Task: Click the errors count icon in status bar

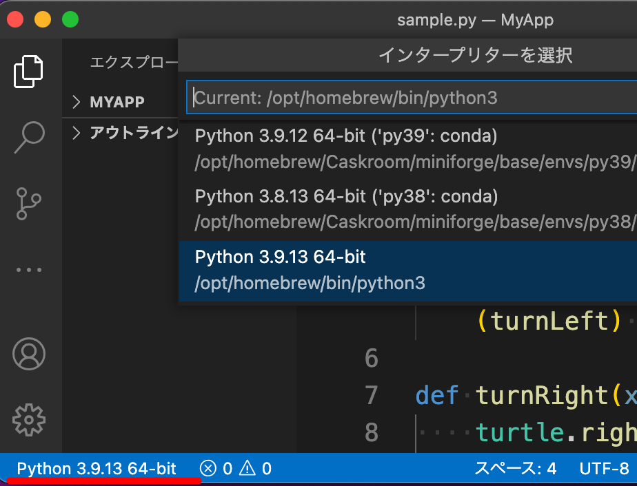Action: pyautogui.click(x=208, y=469)
